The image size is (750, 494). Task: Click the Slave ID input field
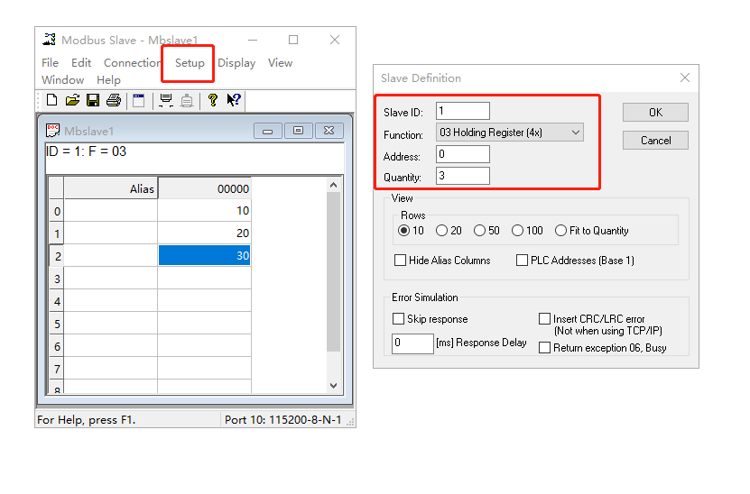(x=462, y=111)
